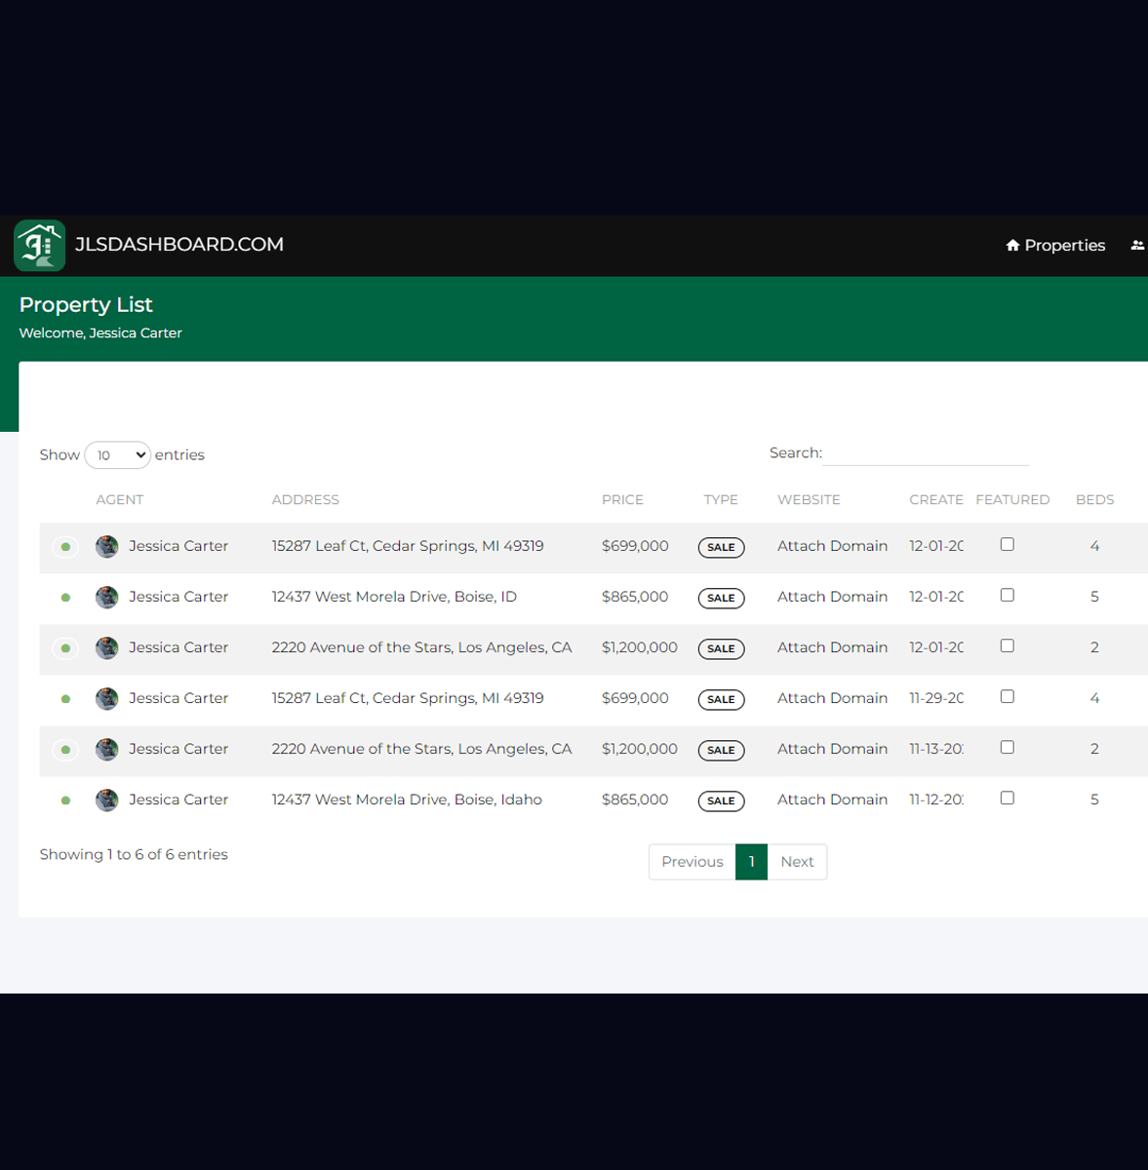Click the JLS Dashboard house logo
The width and height of the screenshot is (1148, 1170).
click(39, 246)
